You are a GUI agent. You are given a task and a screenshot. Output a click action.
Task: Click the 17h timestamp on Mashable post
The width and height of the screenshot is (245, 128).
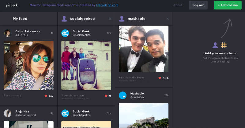click(166, 95)
